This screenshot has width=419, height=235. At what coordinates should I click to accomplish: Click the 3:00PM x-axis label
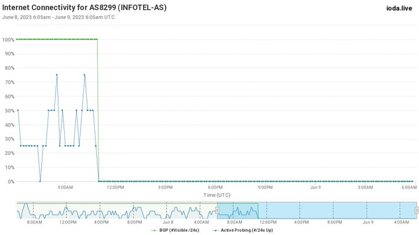pos(165,188)
